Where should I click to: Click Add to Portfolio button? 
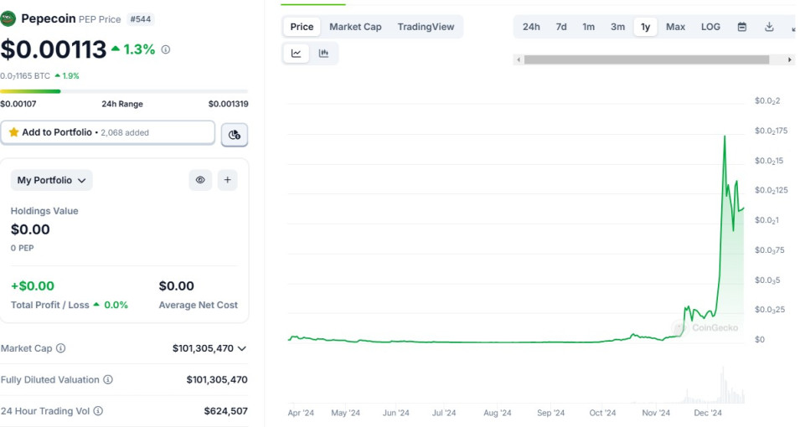[108, 132]
